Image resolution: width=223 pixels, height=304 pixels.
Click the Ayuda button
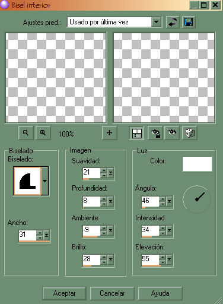(x=160, y=293)
